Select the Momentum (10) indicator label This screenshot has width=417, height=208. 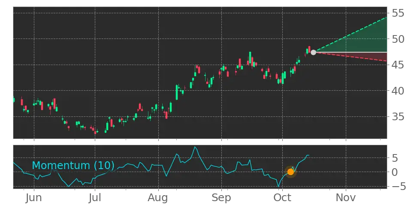73,165
